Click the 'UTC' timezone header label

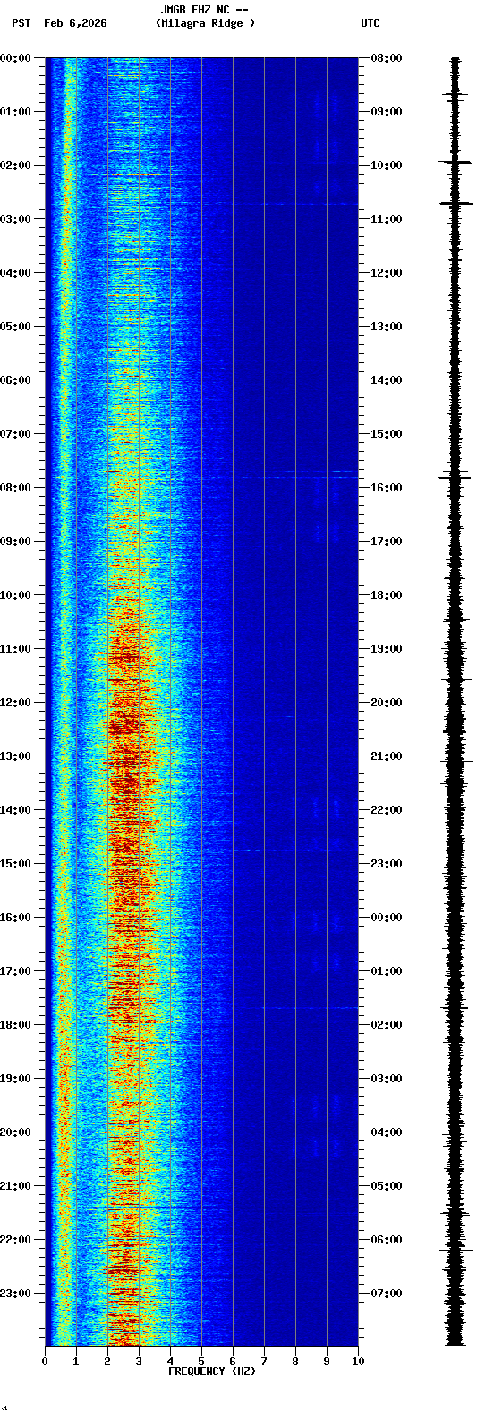(370, 23)
